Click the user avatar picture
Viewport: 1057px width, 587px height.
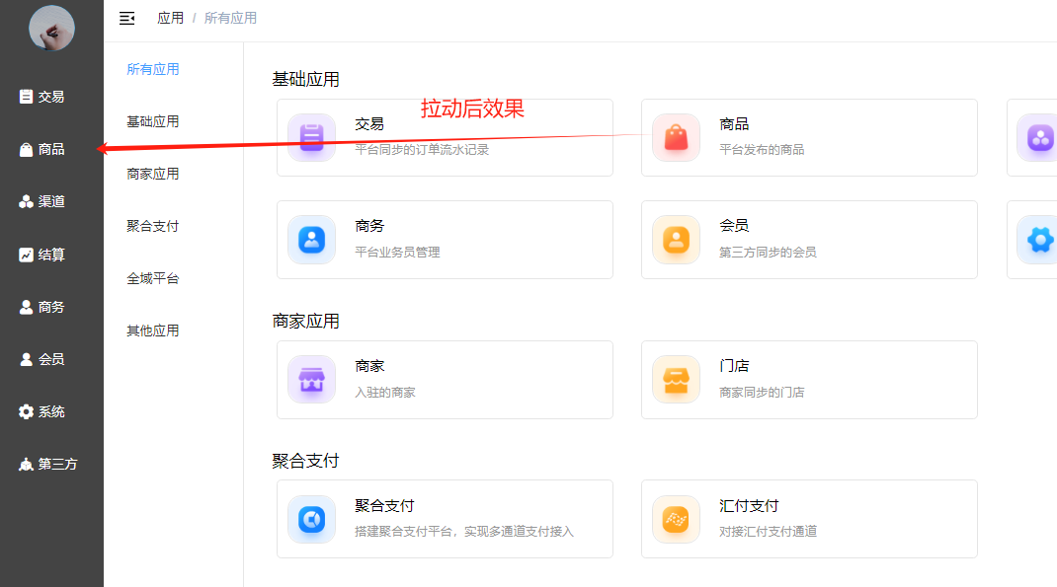[51, 28]
